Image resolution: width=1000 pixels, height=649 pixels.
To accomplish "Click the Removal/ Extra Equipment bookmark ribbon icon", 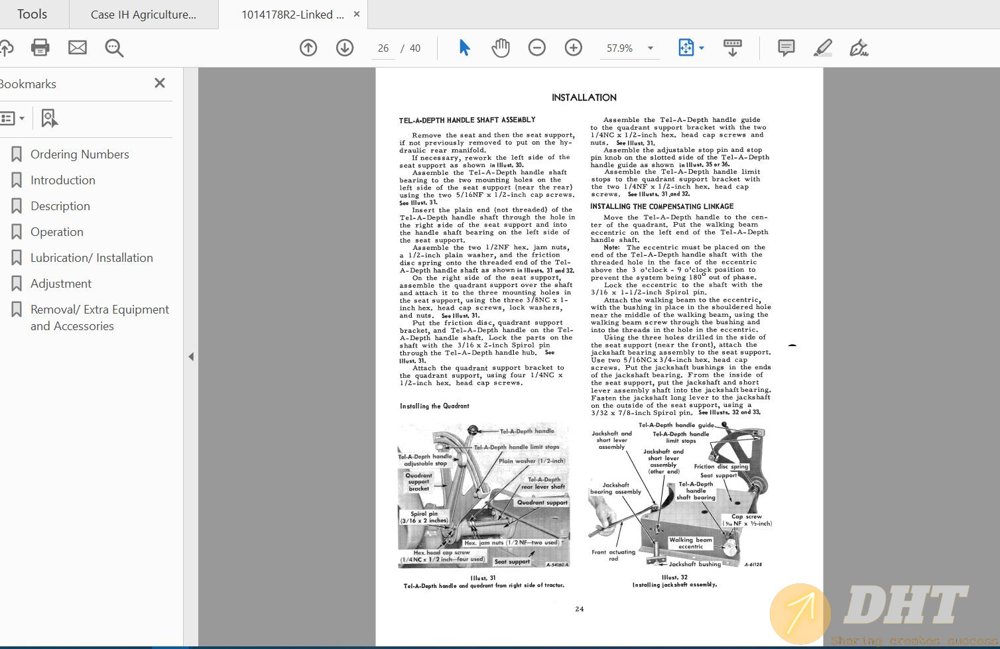I will (17, 310).
